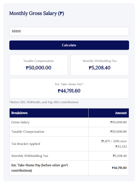This screenshot has height=188, width=138.
Task: Click the Calculate button
Action: pos(69,45)
